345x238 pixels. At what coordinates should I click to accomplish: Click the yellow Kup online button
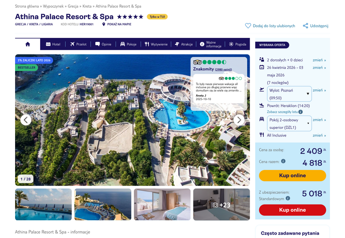pyautogui.click(x=292, y=176)
